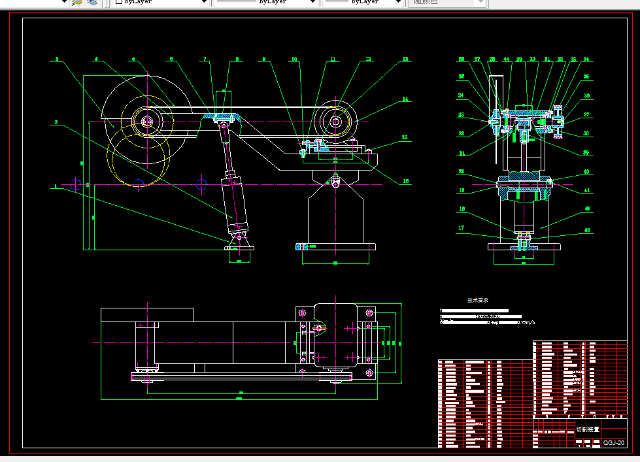640x462 pixels.
Task: Select the 技术要求 heading text
Action: coord(478,300)
